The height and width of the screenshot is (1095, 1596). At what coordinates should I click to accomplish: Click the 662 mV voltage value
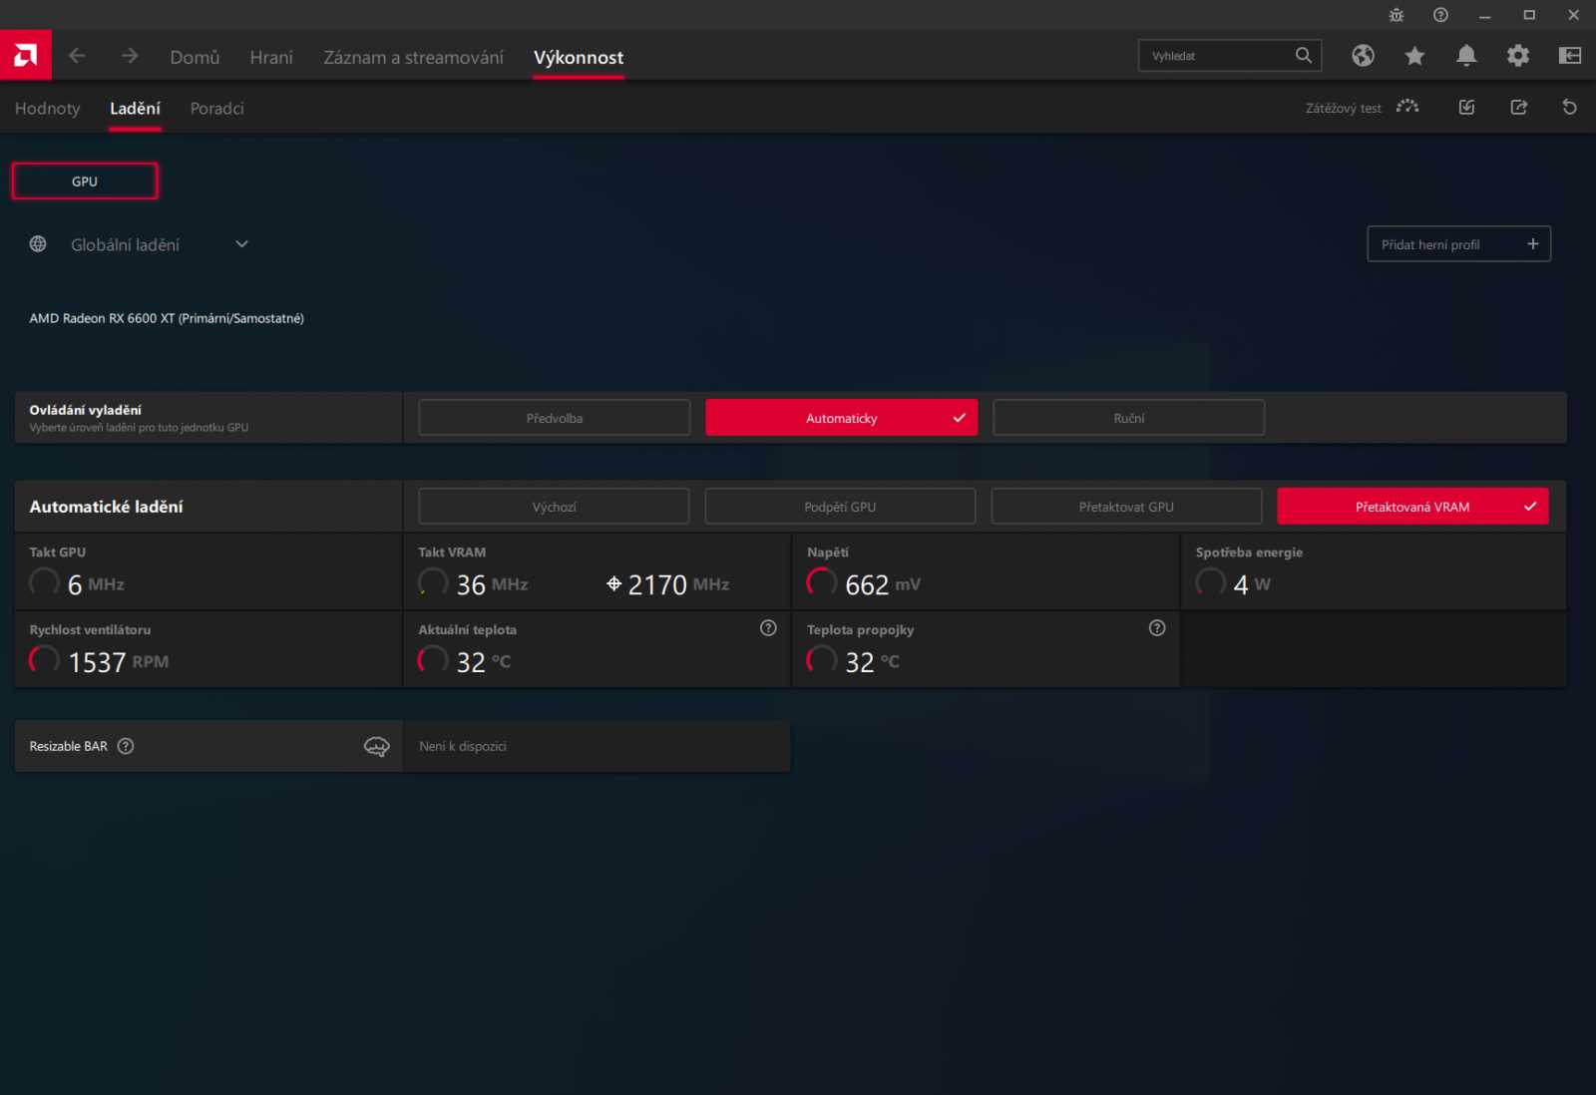click(x=883, y=584)
